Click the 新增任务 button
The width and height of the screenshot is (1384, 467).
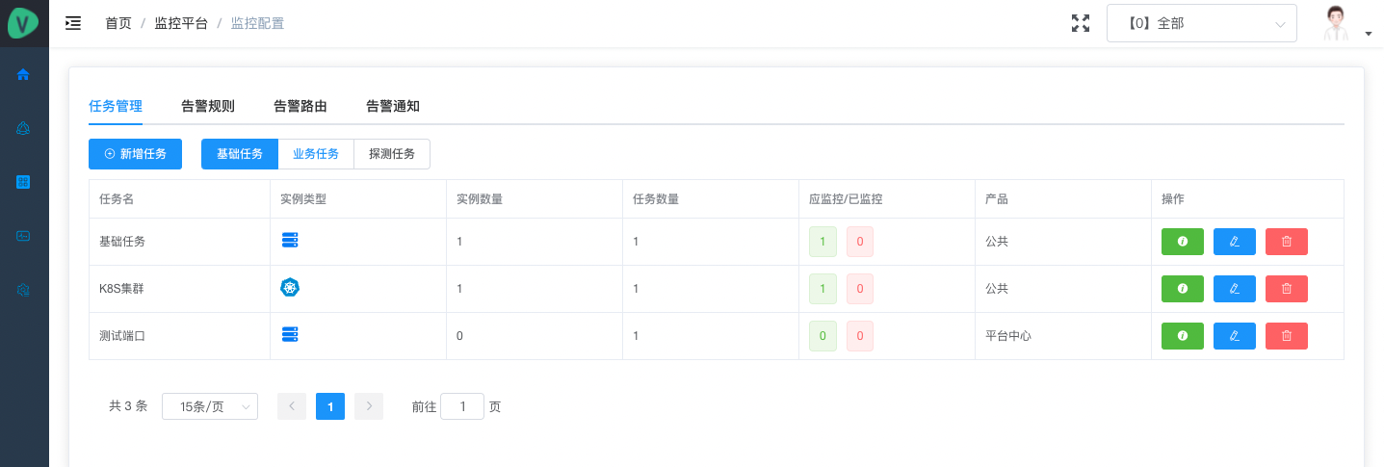click(135, 154)
